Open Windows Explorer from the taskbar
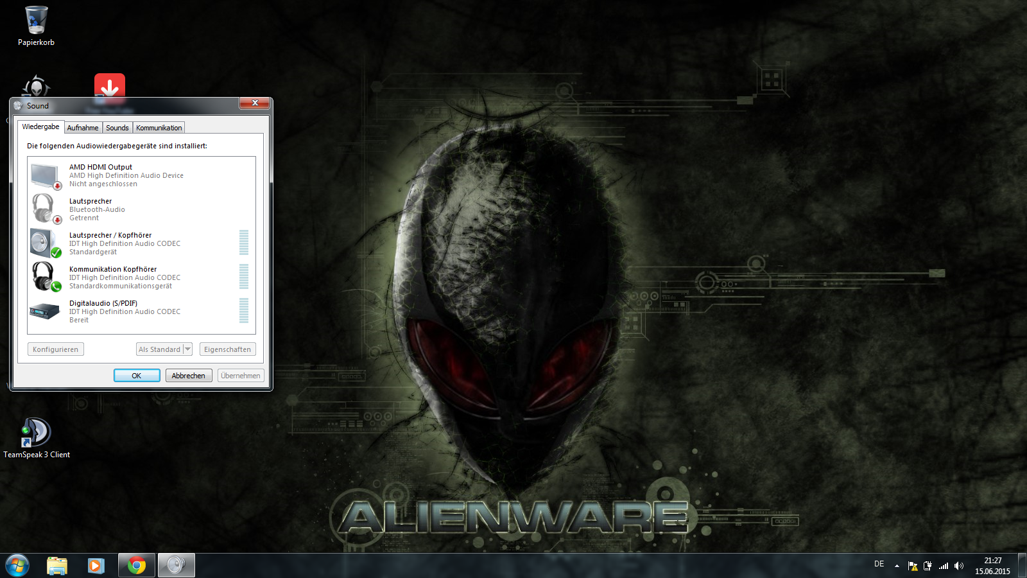The width and height of the screenshot is (1027, 578). (57, 565)
